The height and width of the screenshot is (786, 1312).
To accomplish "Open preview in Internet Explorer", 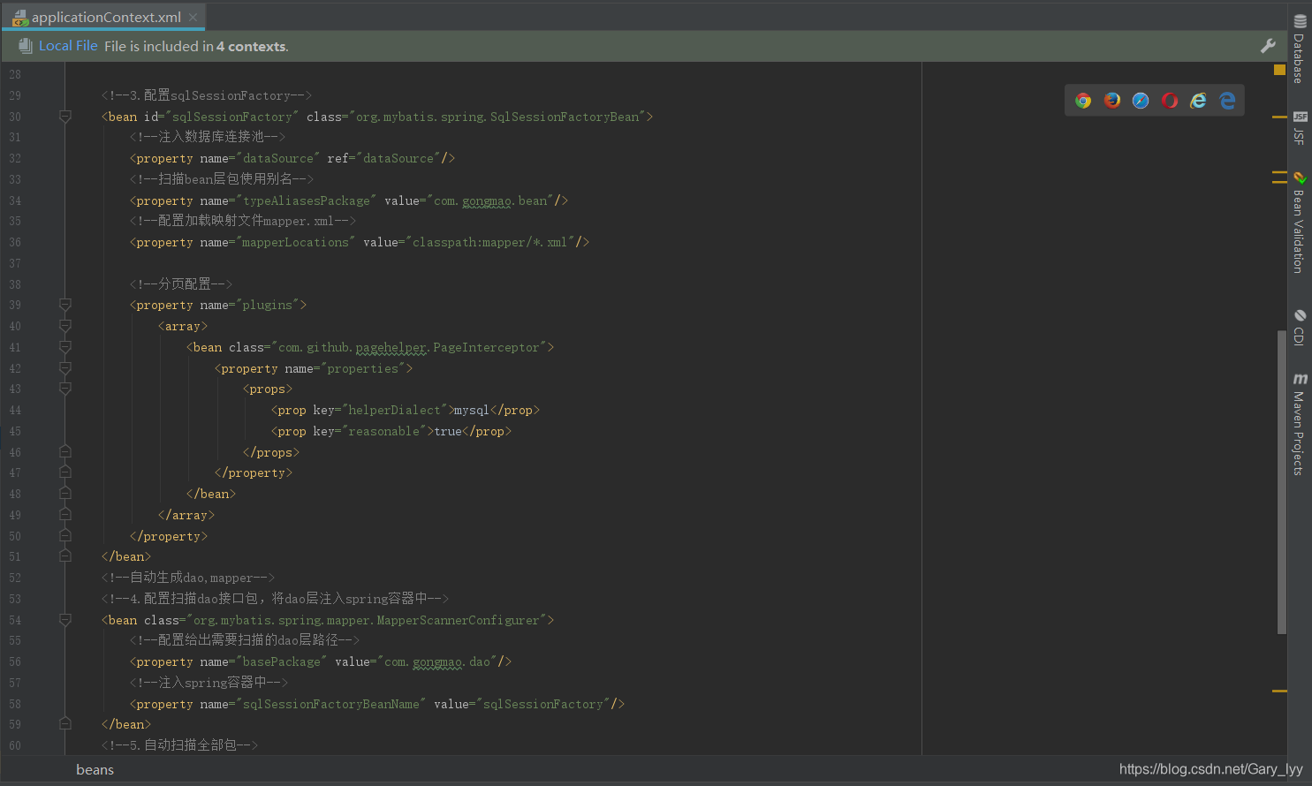I will click(1198, 101).
